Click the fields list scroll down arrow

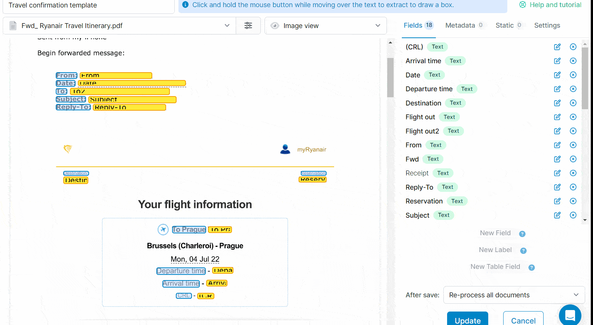(585, 220)
